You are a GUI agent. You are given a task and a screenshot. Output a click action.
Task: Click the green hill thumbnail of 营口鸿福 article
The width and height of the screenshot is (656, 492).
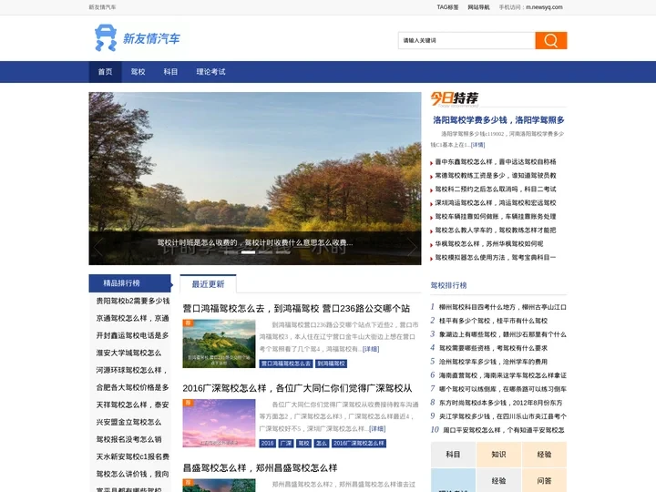pos(219,343)
